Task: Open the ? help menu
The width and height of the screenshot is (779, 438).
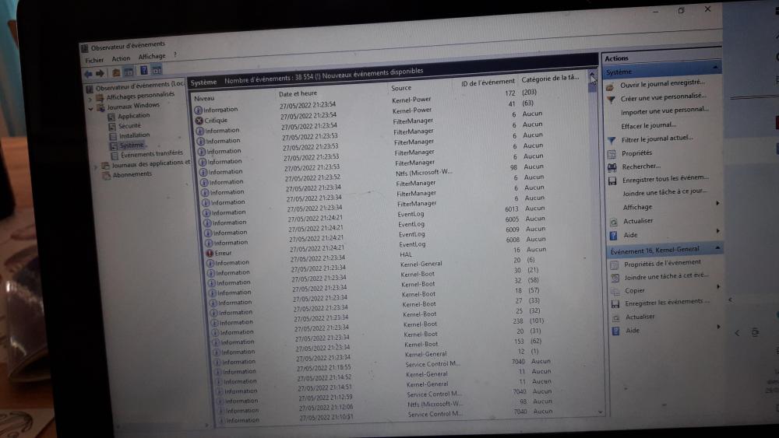Action: pyautogui.click(x=174, y=54)
